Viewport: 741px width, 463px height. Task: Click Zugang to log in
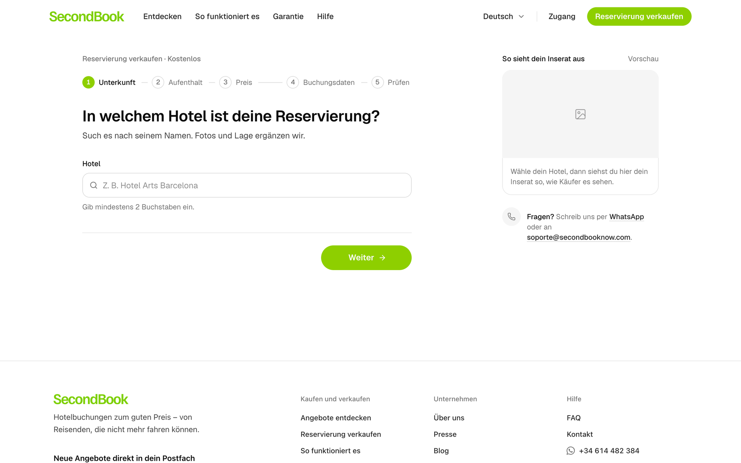point(562,17)
